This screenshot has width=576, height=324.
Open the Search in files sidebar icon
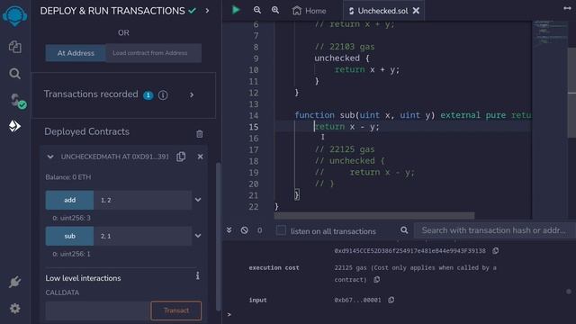(x=14, y=74)
